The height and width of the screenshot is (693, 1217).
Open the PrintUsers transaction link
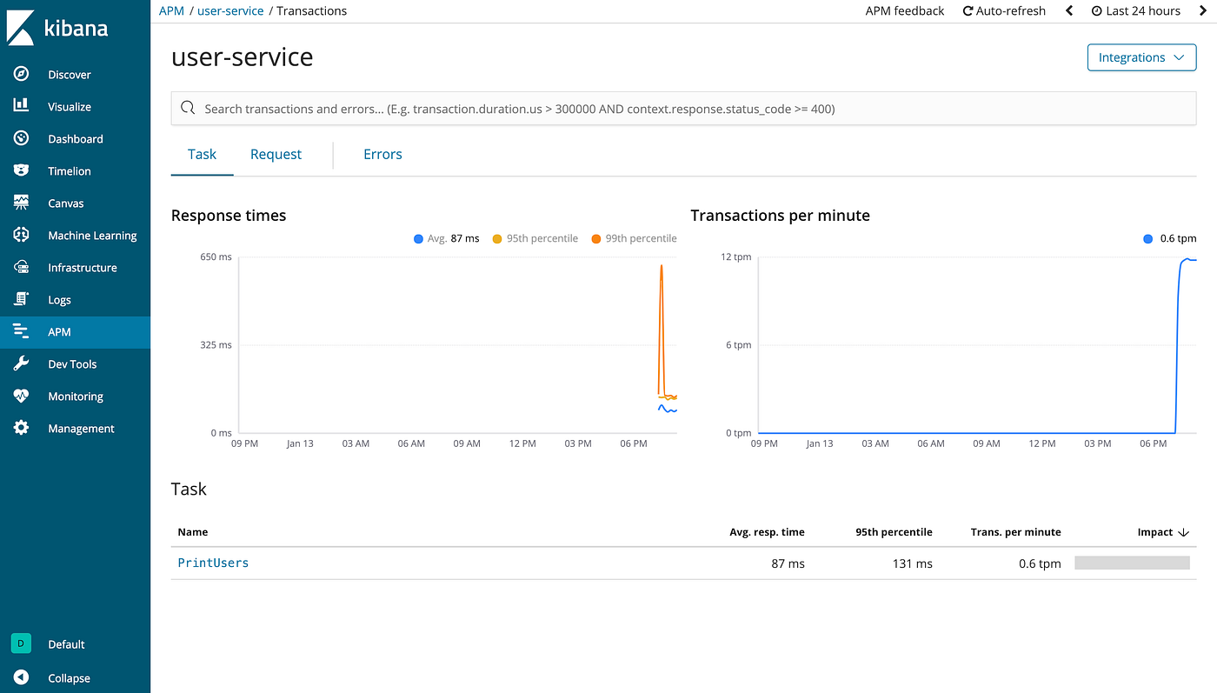coord(213,563)
